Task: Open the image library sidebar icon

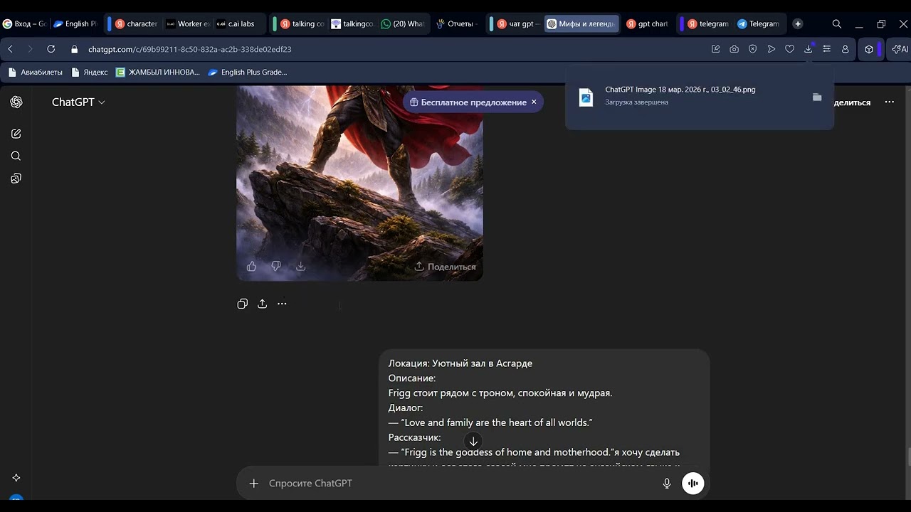Action: (16, 178)
